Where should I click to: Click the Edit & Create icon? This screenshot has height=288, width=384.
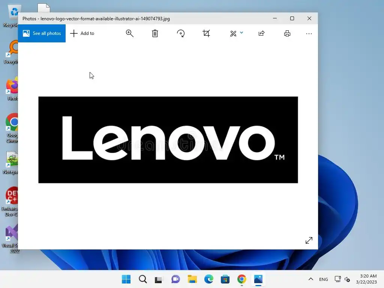coord(233,33)
